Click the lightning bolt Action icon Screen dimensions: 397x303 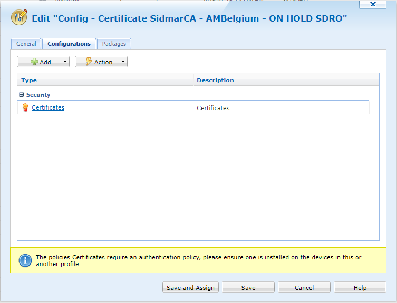pos(89,62)
